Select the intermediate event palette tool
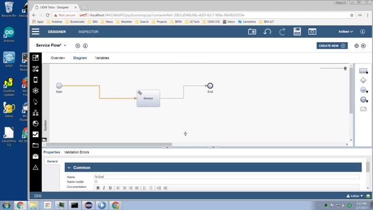 click(x=364, y=90)
